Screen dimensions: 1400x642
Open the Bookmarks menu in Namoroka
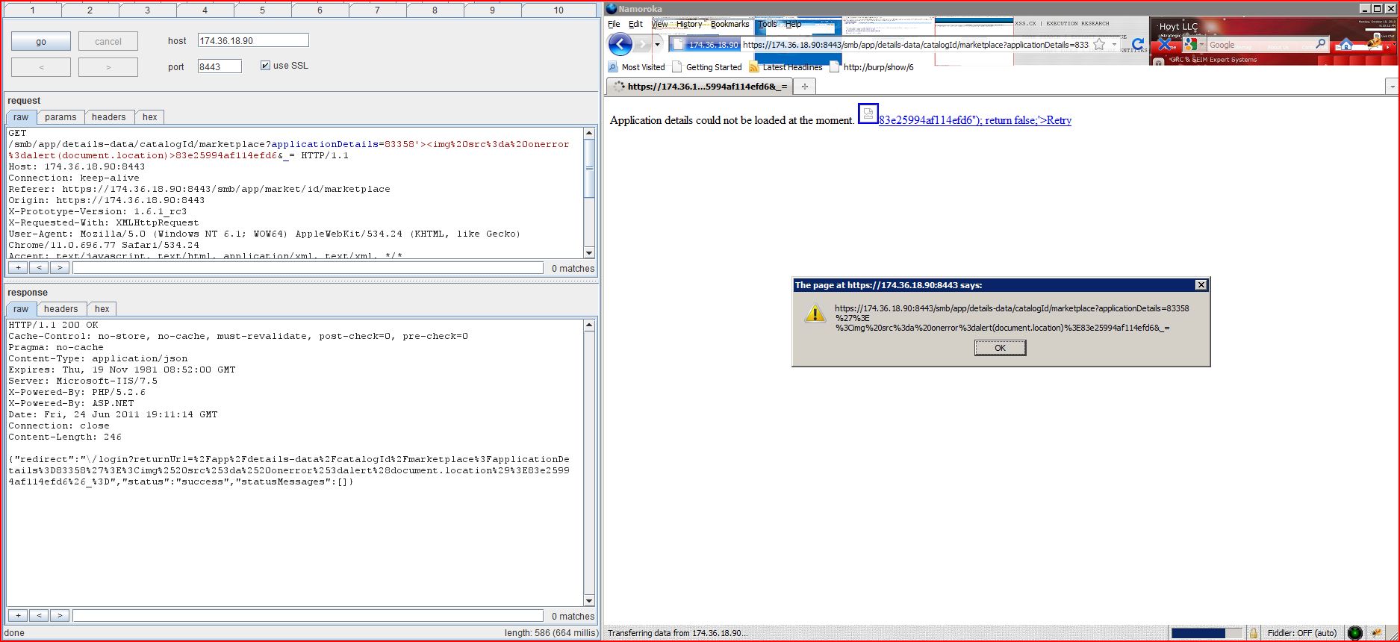[729, 24]
